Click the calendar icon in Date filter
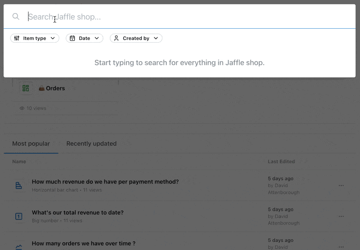The image size is (360, 250). 72,38
